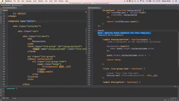The image size is (179, 101).
Task: Click the terminal close session X icon
Action: [x=3, y=91]
